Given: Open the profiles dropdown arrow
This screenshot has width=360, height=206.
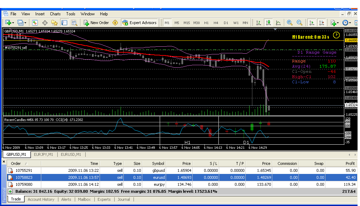Looking at the screenshot, I should tap(26, 23).
